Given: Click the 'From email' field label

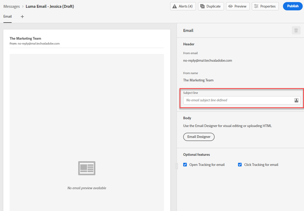Looking at the screenshot, I should [x=190, y=53].
